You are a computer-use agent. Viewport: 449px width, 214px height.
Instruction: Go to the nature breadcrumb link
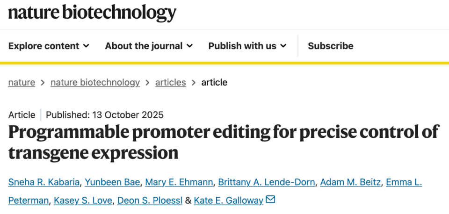pyautogui.click(x=22, y=82)
